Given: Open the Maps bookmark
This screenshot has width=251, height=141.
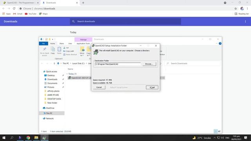Looking at the screenshot, I should click(x=43, y=14).
